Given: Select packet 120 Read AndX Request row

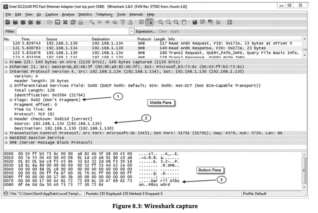Looking at the screenshot, I should click(153, 43).
